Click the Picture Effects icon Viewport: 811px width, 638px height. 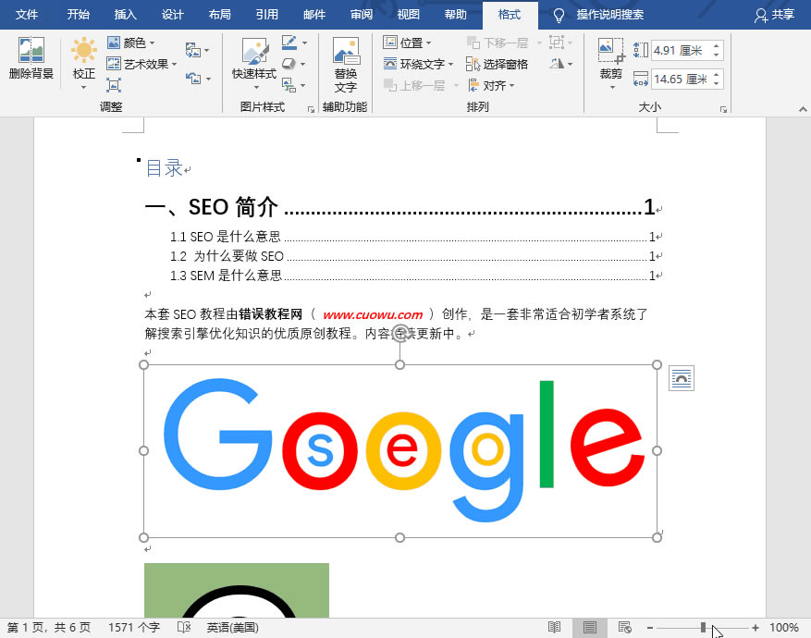pyautogui.click(x=289, y=64)
